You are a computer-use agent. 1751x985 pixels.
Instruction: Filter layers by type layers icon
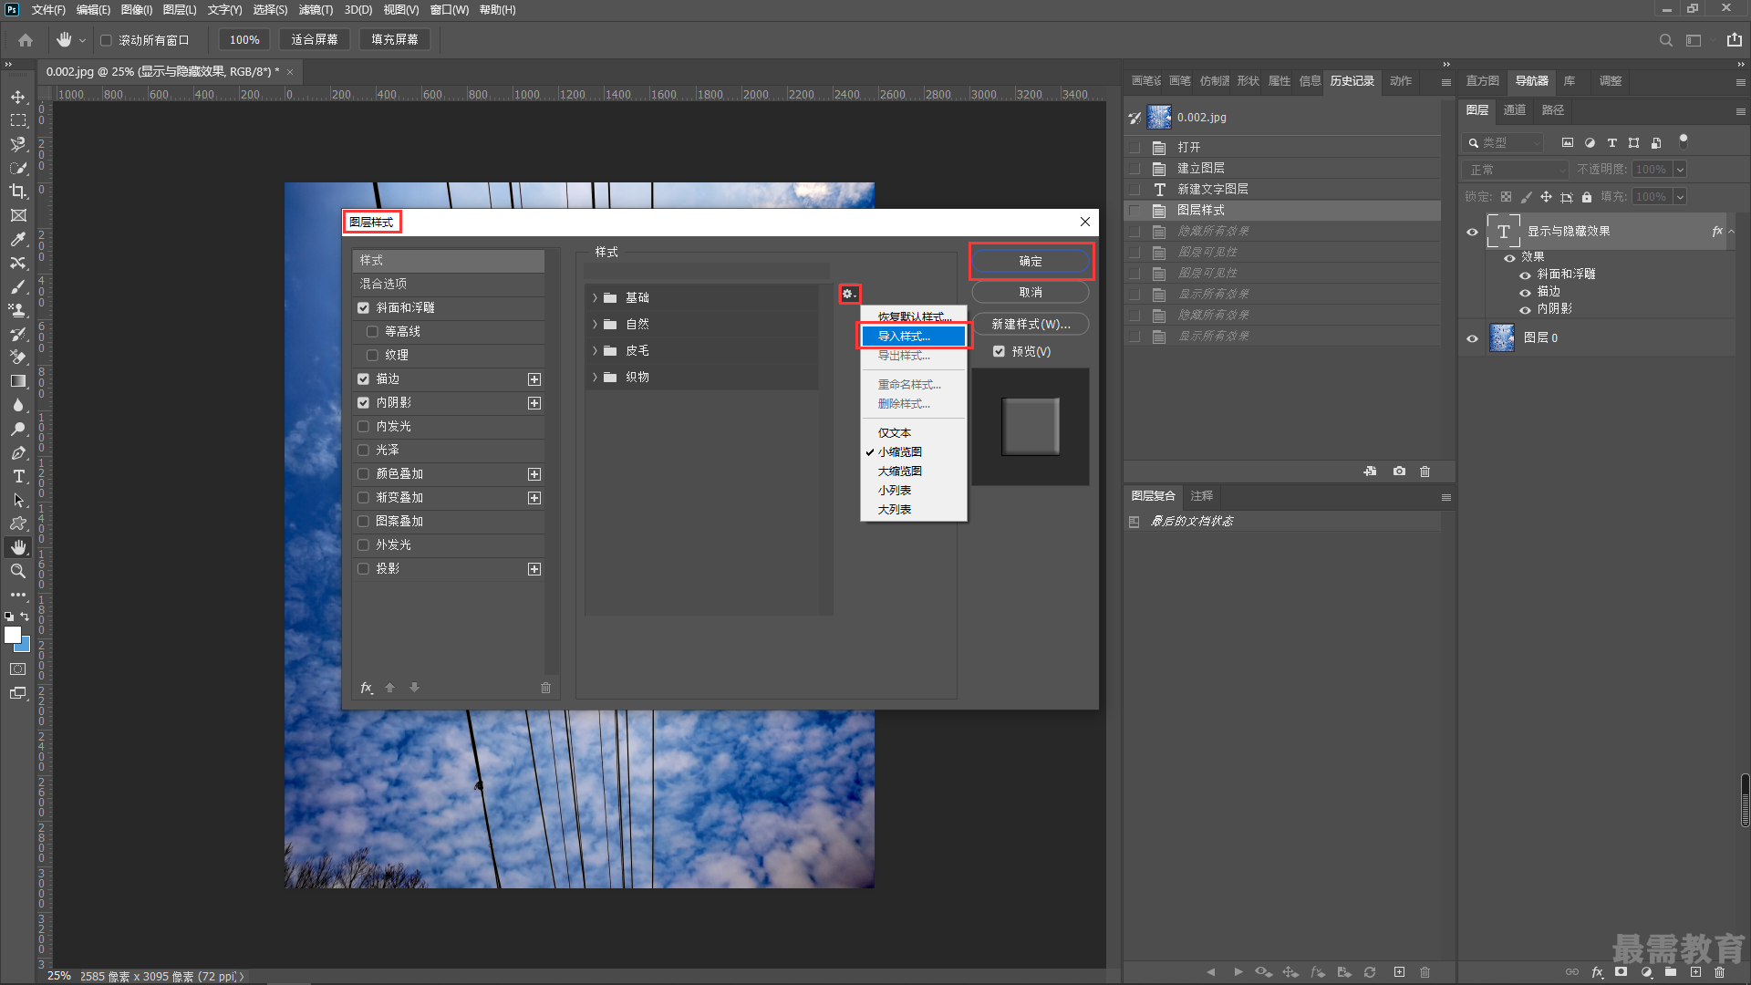pos(1611,143)
